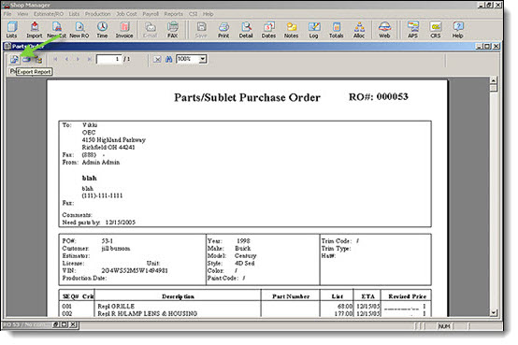Close the minimized RO 53 window

[x=73, y=324]
